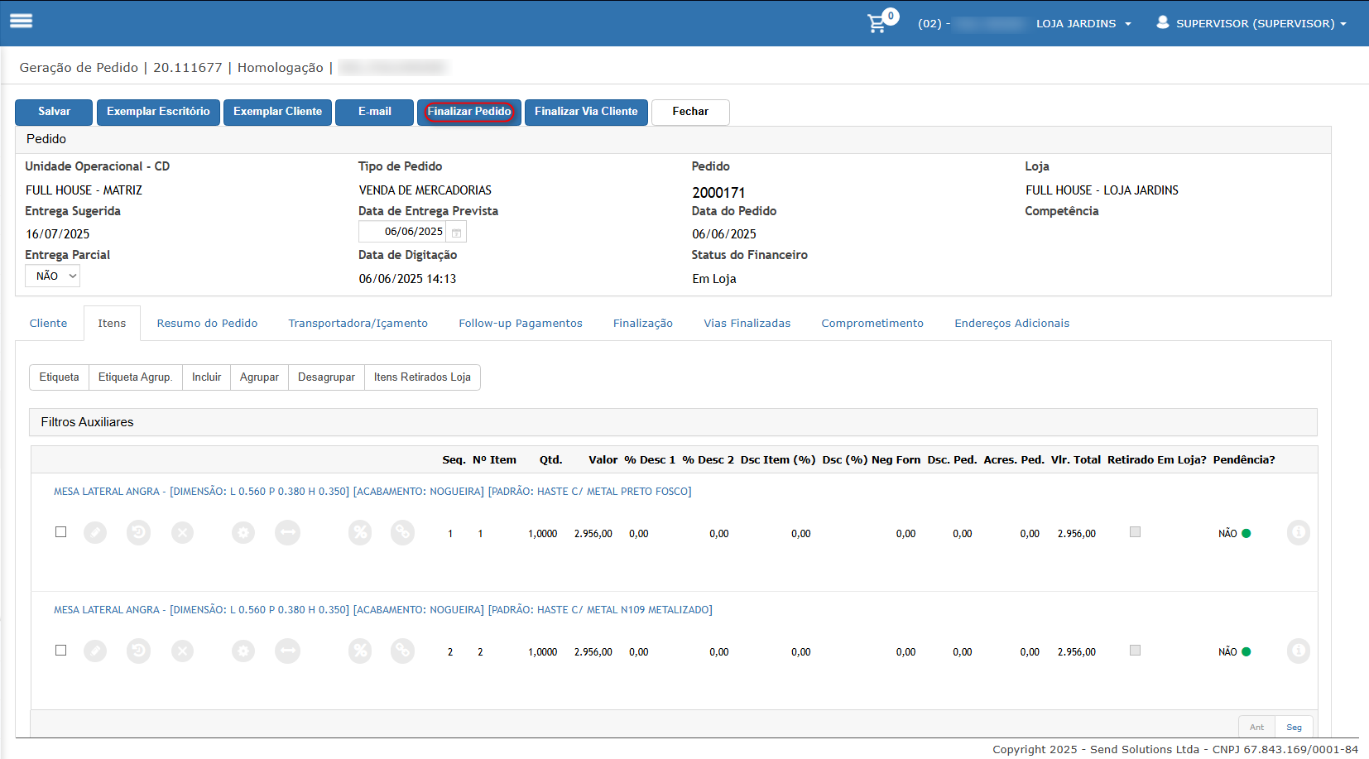The width and height of the screenshot is (1369, 759).
Task: Go to the Transportadora/Içamento tab
Action: click(358, 323)
